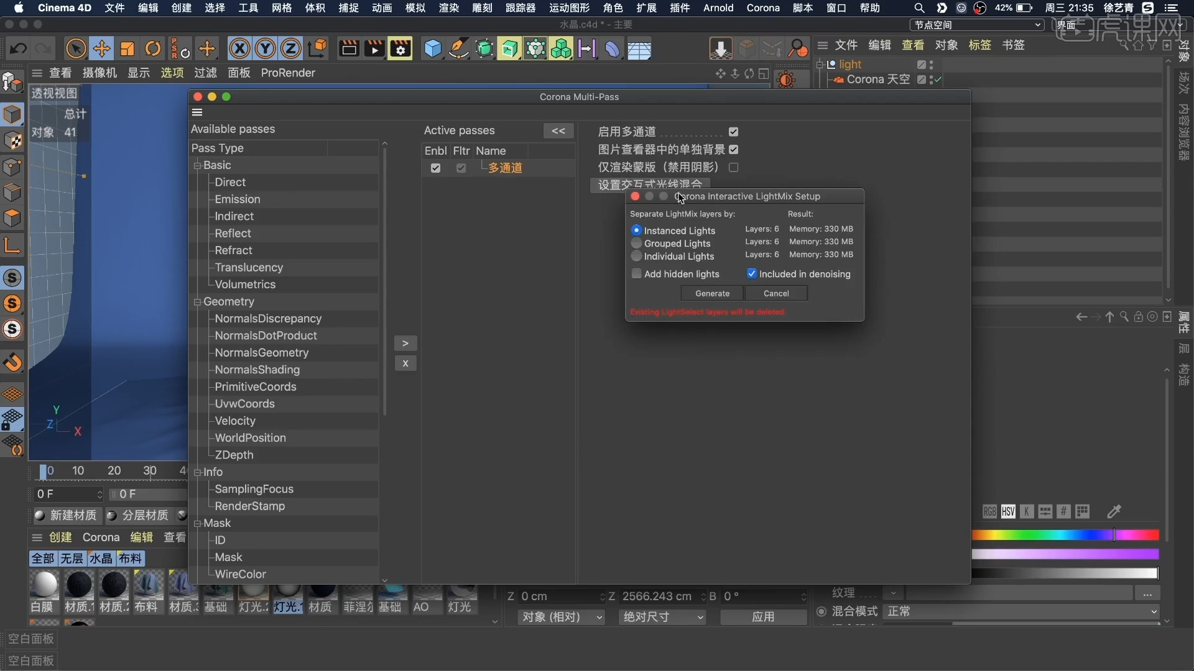
Task: Click the Z 2566.243 cm size field
Action: pyautogui.click(x=661, y=596)
